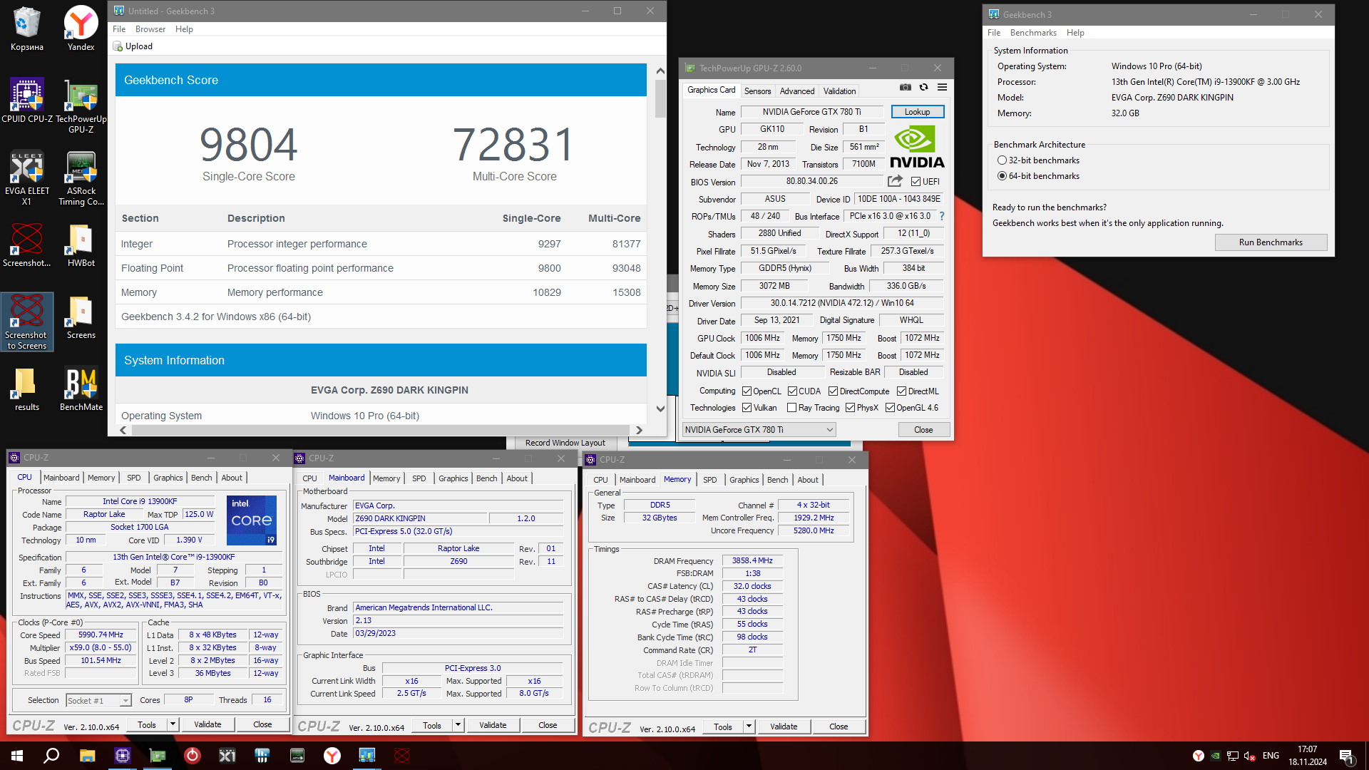Select the BenchMate desktop icon
This screenshot has height=770, width=1369.
tap(81, 389)
